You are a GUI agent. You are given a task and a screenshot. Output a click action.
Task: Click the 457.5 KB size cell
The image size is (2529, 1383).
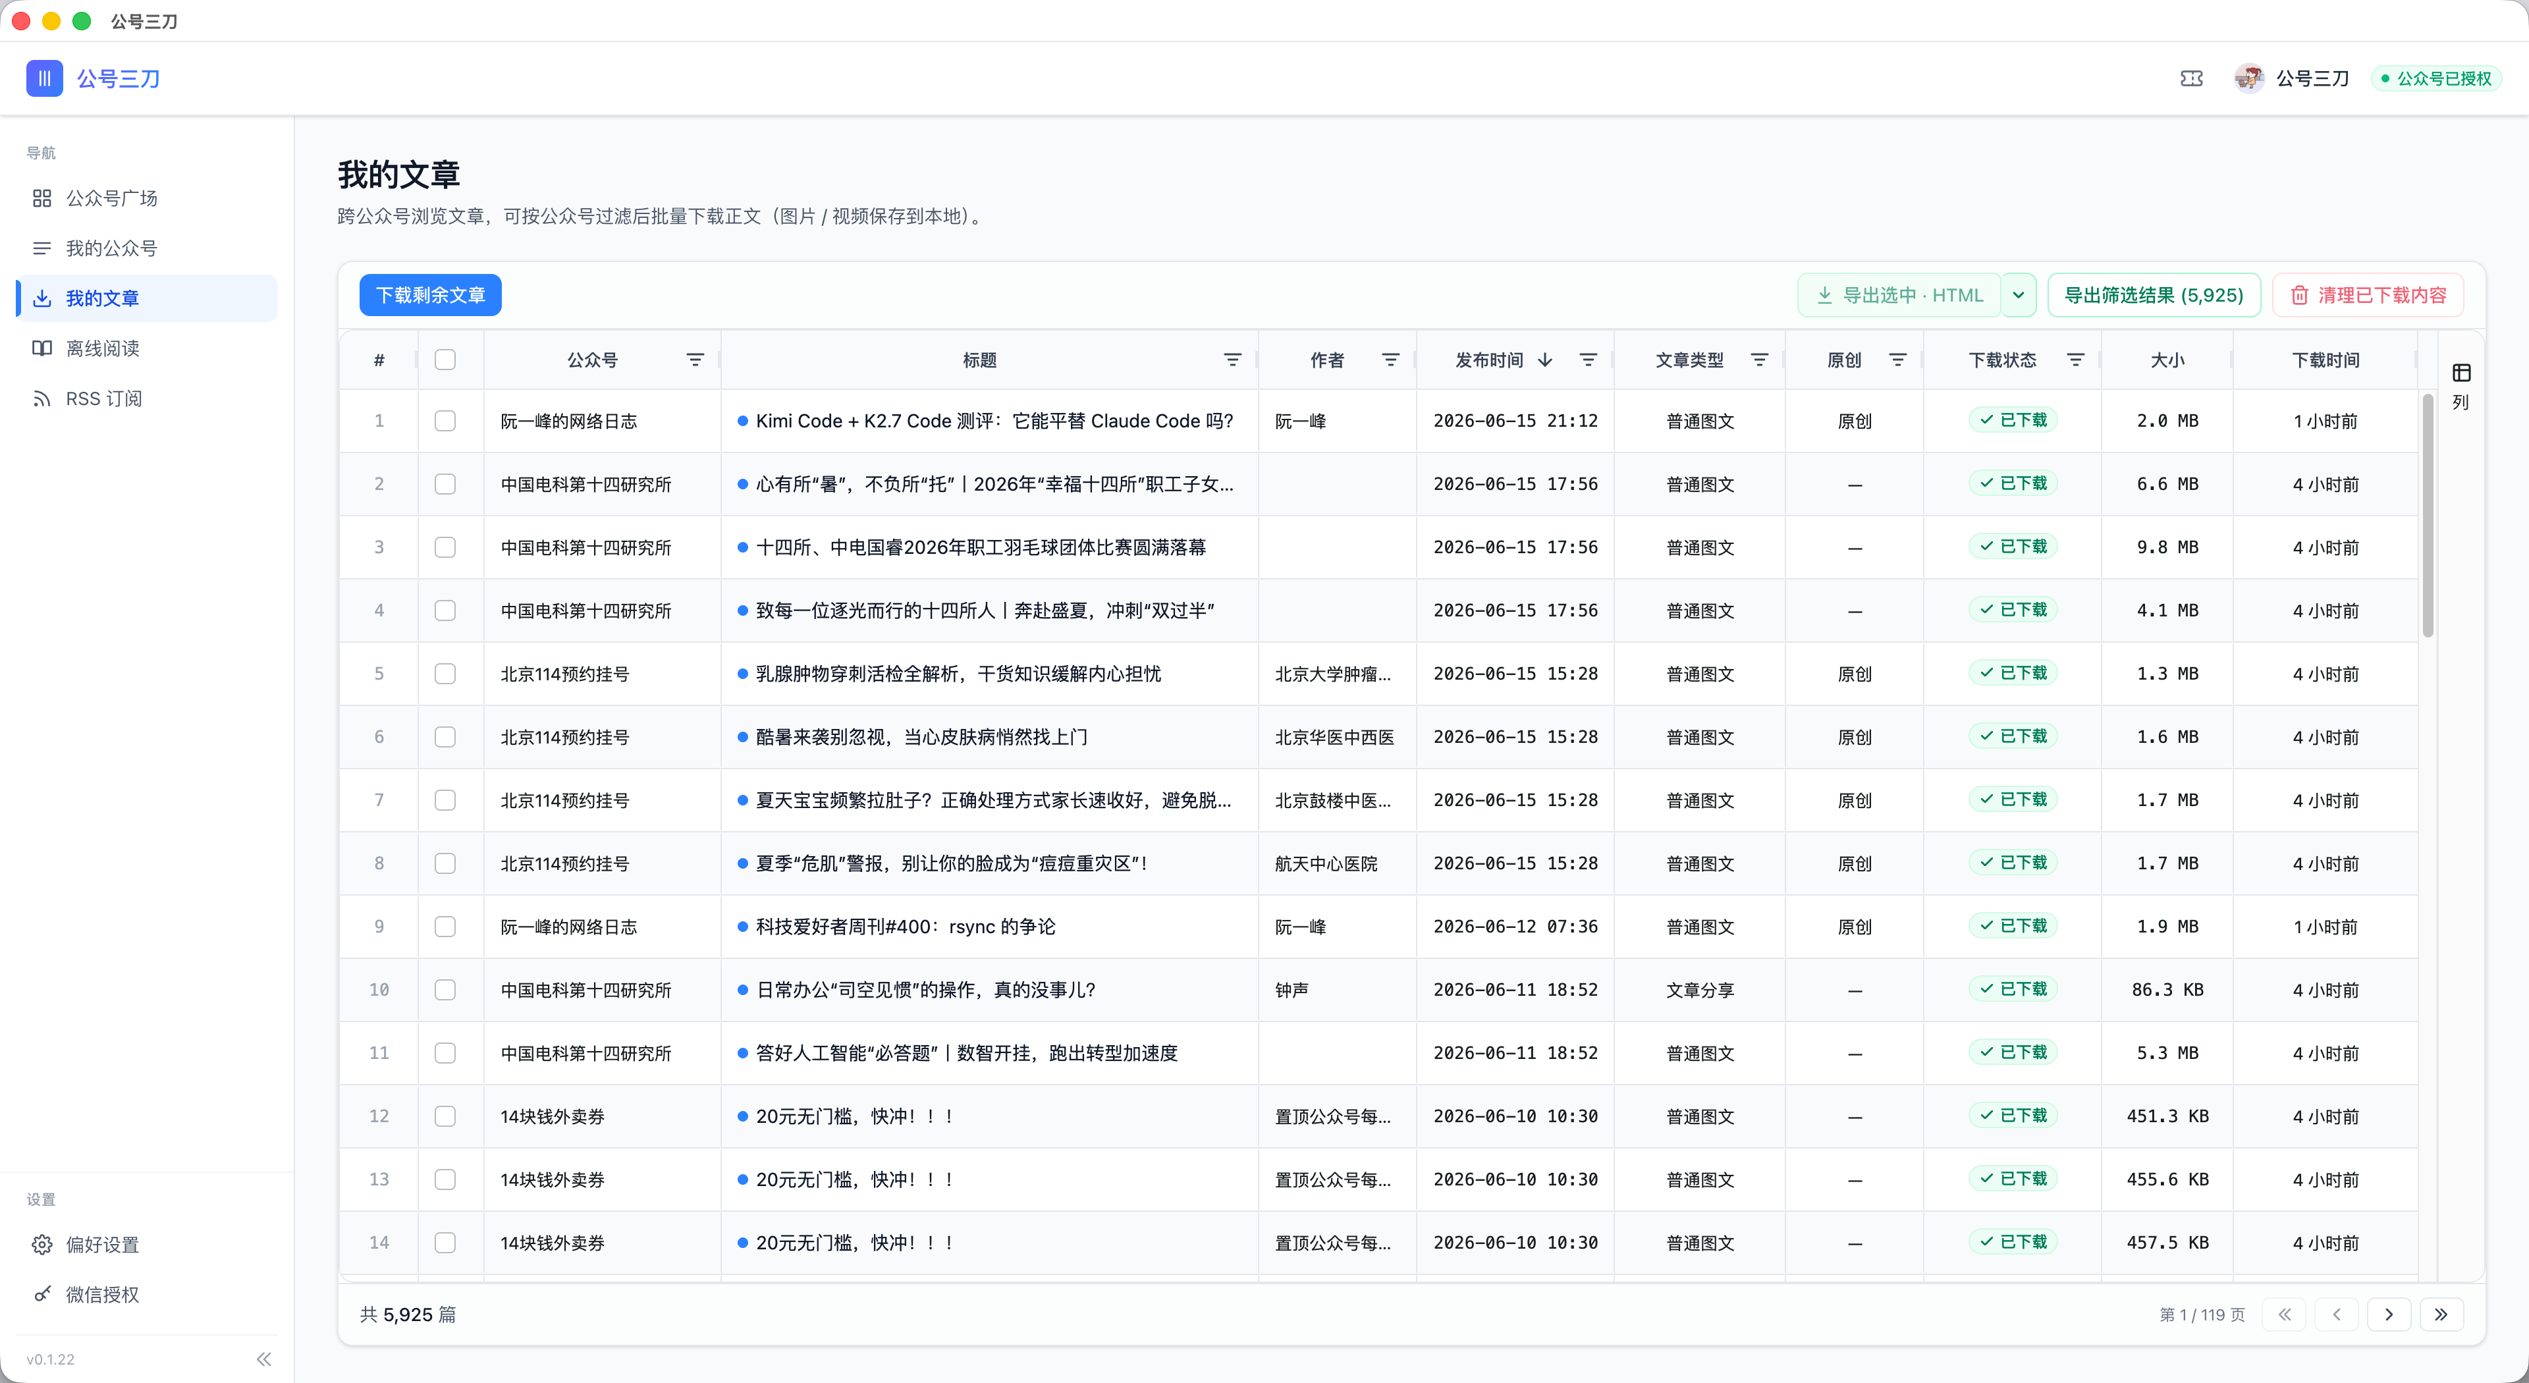pos(2167,1243)
